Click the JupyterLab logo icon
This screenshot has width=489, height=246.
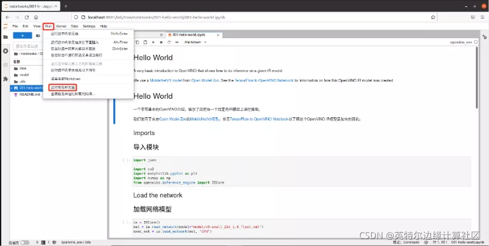pos(5,26)
